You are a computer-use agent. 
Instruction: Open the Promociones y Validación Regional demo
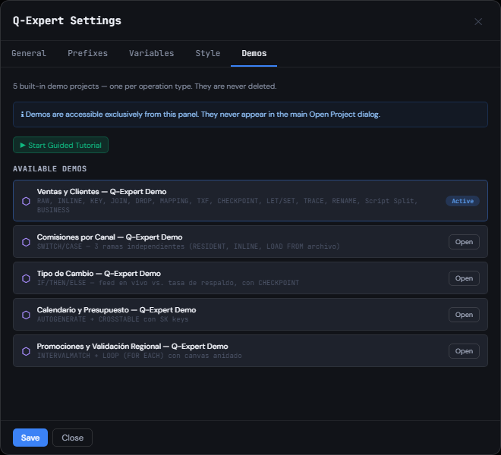(464, 351)
